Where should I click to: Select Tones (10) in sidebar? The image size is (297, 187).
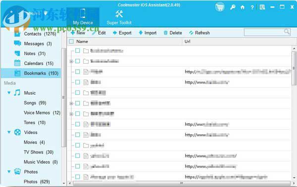point(35,122)
